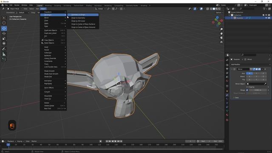Switch perspective/orthographic grid icon
Viewport: 272px width, 153px height.
tap(221, 42)
